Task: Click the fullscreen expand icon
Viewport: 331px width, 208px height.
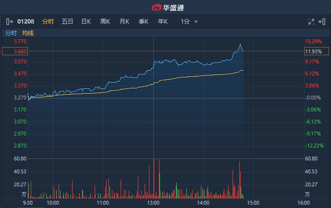Action: pos(311,21)
